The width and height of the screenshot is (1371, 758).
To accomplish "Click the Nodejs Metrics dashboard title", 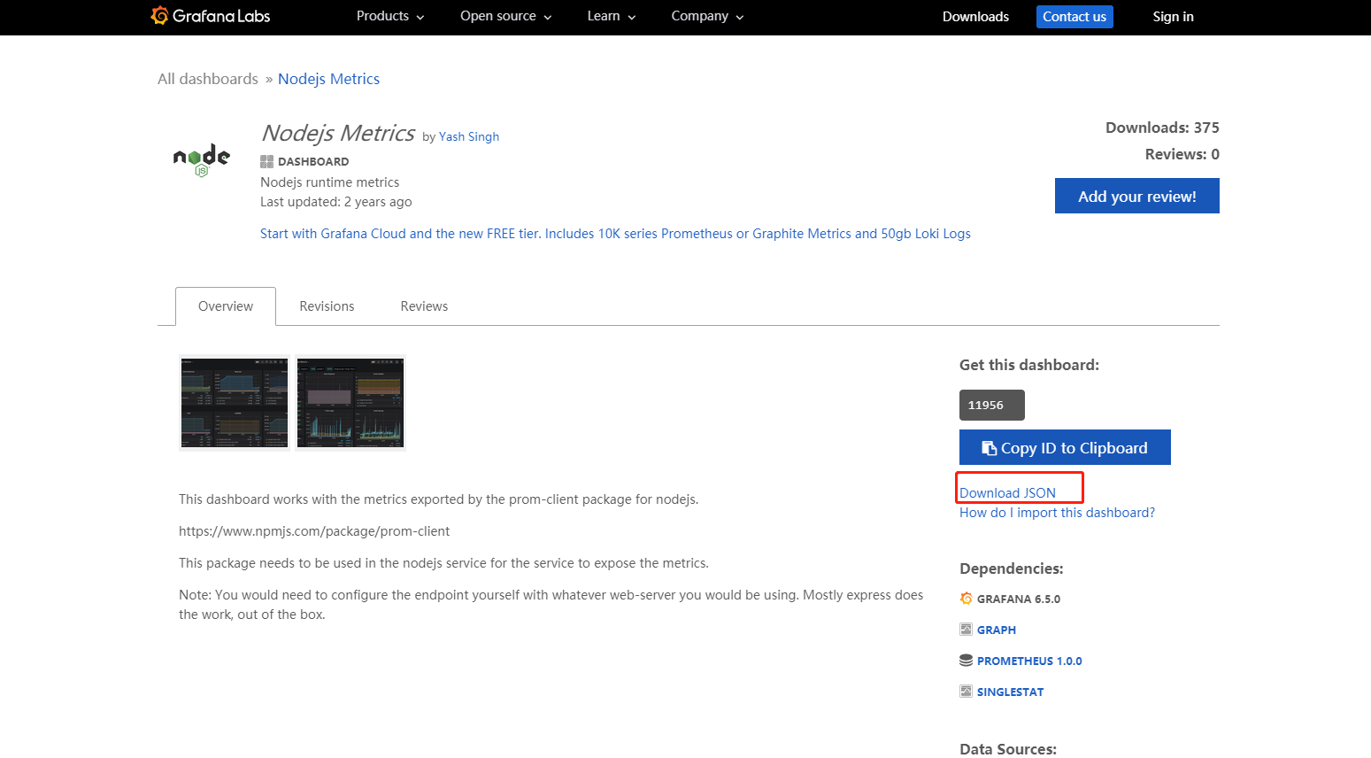I will pos(338,133).
